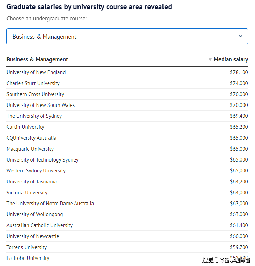The height and width of the screenshot is (266, 255).
Task: Click the 'Choose an undergraduate course' label
Action: point(47,19)
